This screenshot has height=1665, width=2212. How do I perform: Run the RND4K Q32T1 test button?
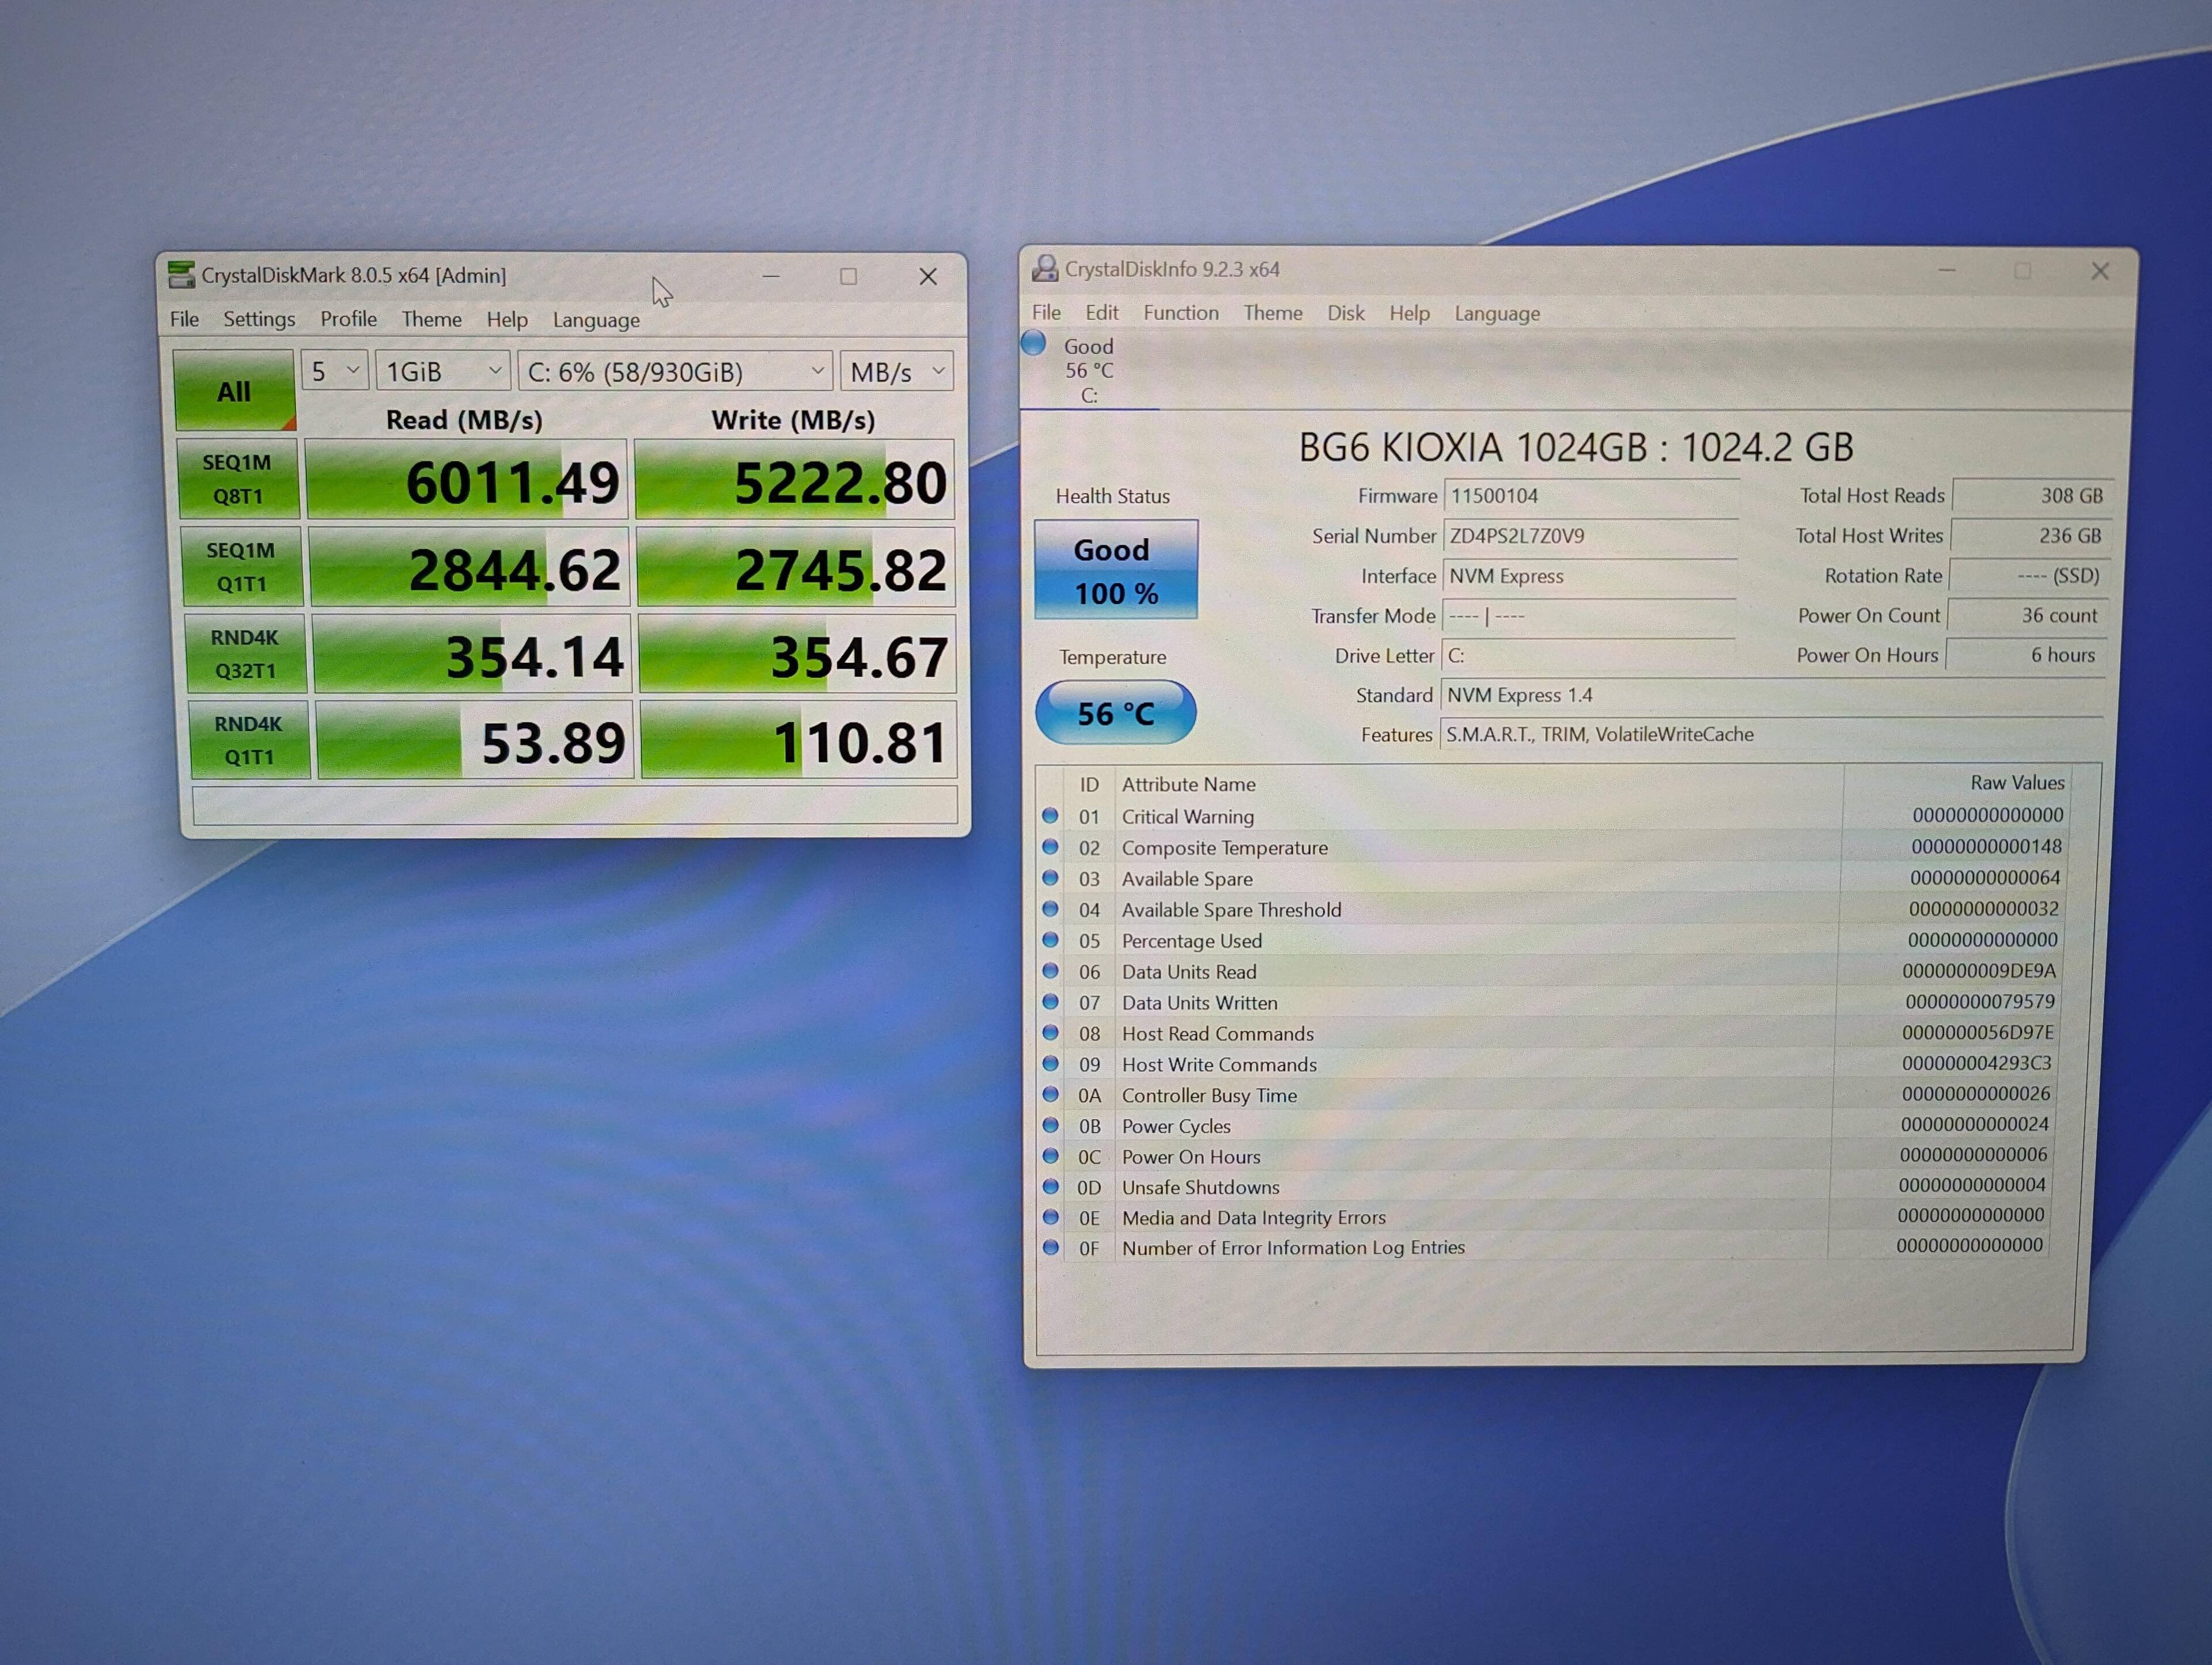pyautogui.click(x=245, y=654)
